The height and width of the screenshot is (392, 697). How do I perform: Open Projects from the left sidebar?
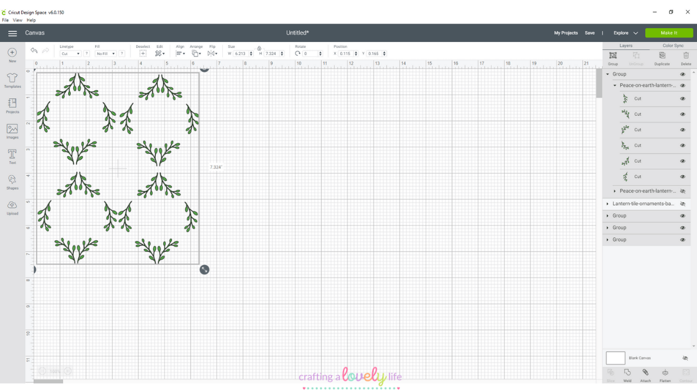(x=13, y=106)
